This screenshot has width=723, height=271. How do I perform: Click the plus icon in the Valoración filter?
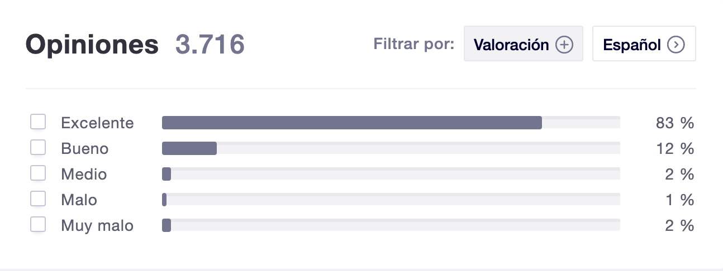pyautogui.click(x=564, y=45)
